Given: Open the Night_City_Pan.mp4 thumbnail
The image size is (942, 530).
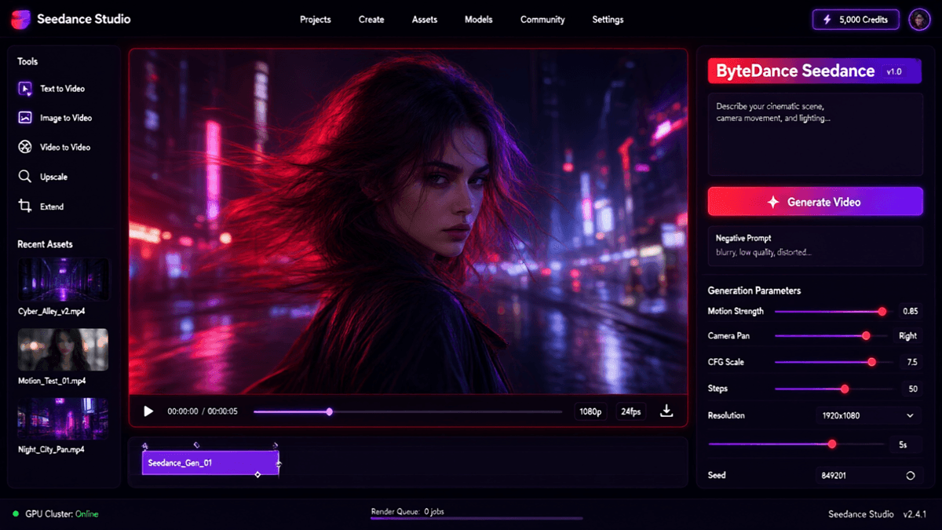Looking at the screenshot, I should tap(63, 418).
